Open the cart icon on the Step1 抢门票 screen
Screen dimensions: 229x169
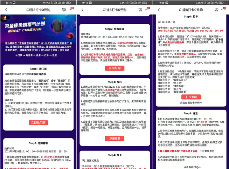(x=64, y=10)
